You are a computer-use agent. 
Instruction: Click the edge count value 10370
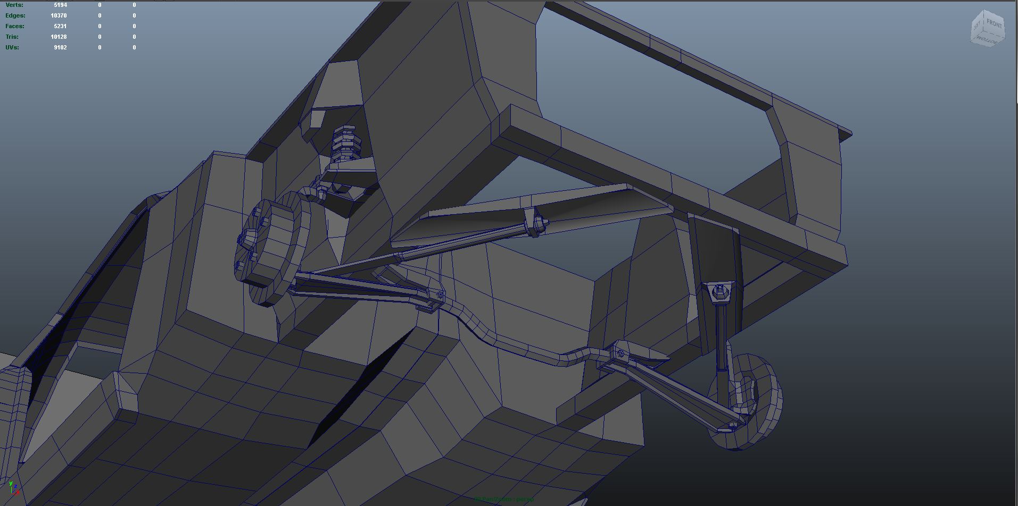(x=59, y=15)
